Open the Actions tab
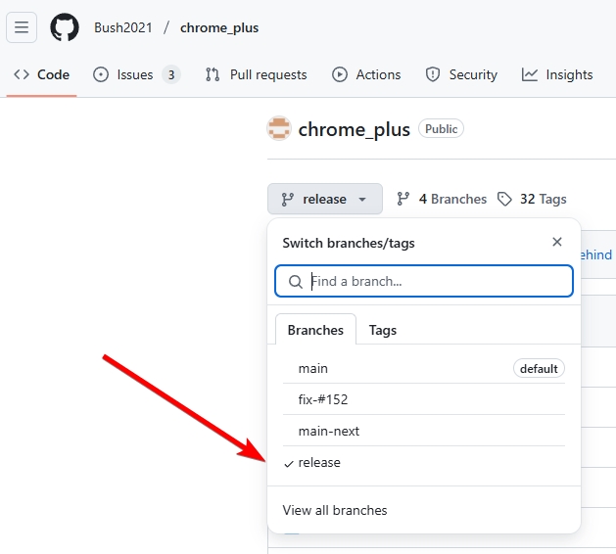The image size is (616, 554). (366, 74)
